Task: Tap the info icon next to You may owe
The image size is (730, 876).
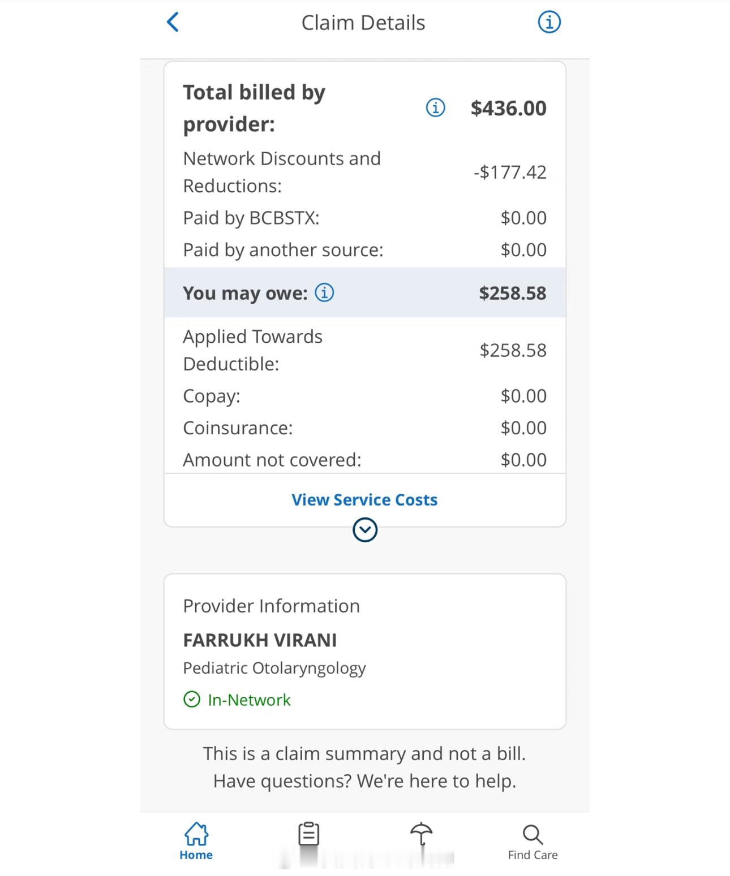Action: pos(324,292)
